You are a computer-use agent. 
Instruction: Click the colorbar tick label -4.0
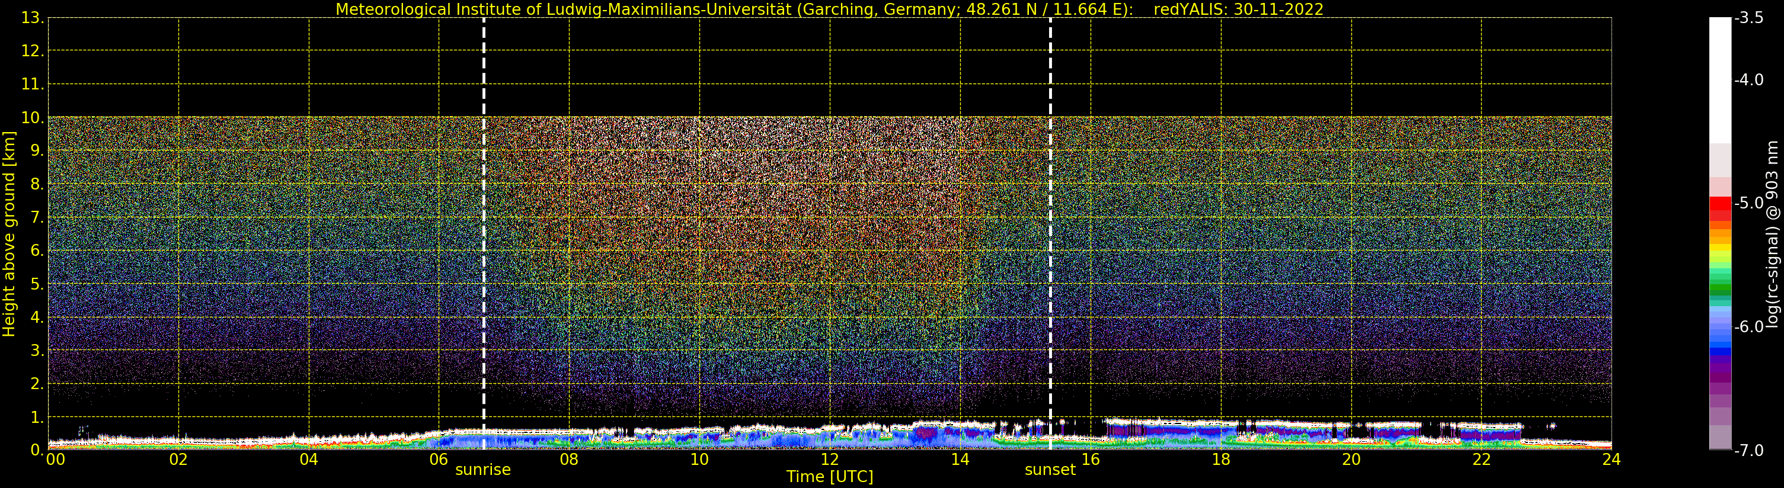(x=1748, y=79)
